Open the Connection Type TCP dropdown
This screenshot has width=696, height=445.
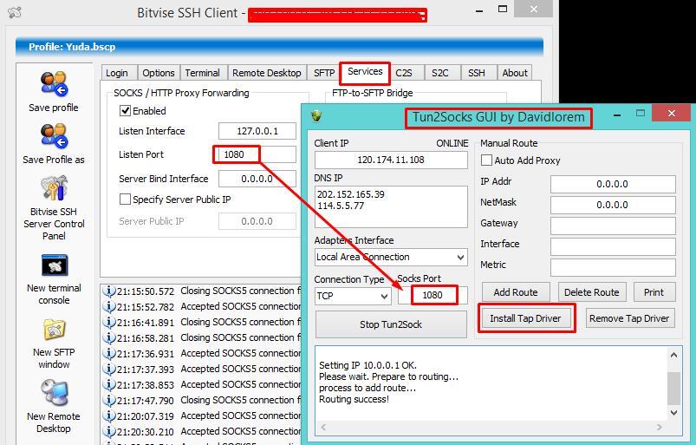353,296
